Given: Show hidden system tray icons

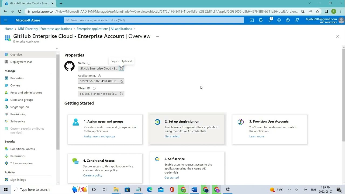Looking at the screenshot, I should pos(289,190).
